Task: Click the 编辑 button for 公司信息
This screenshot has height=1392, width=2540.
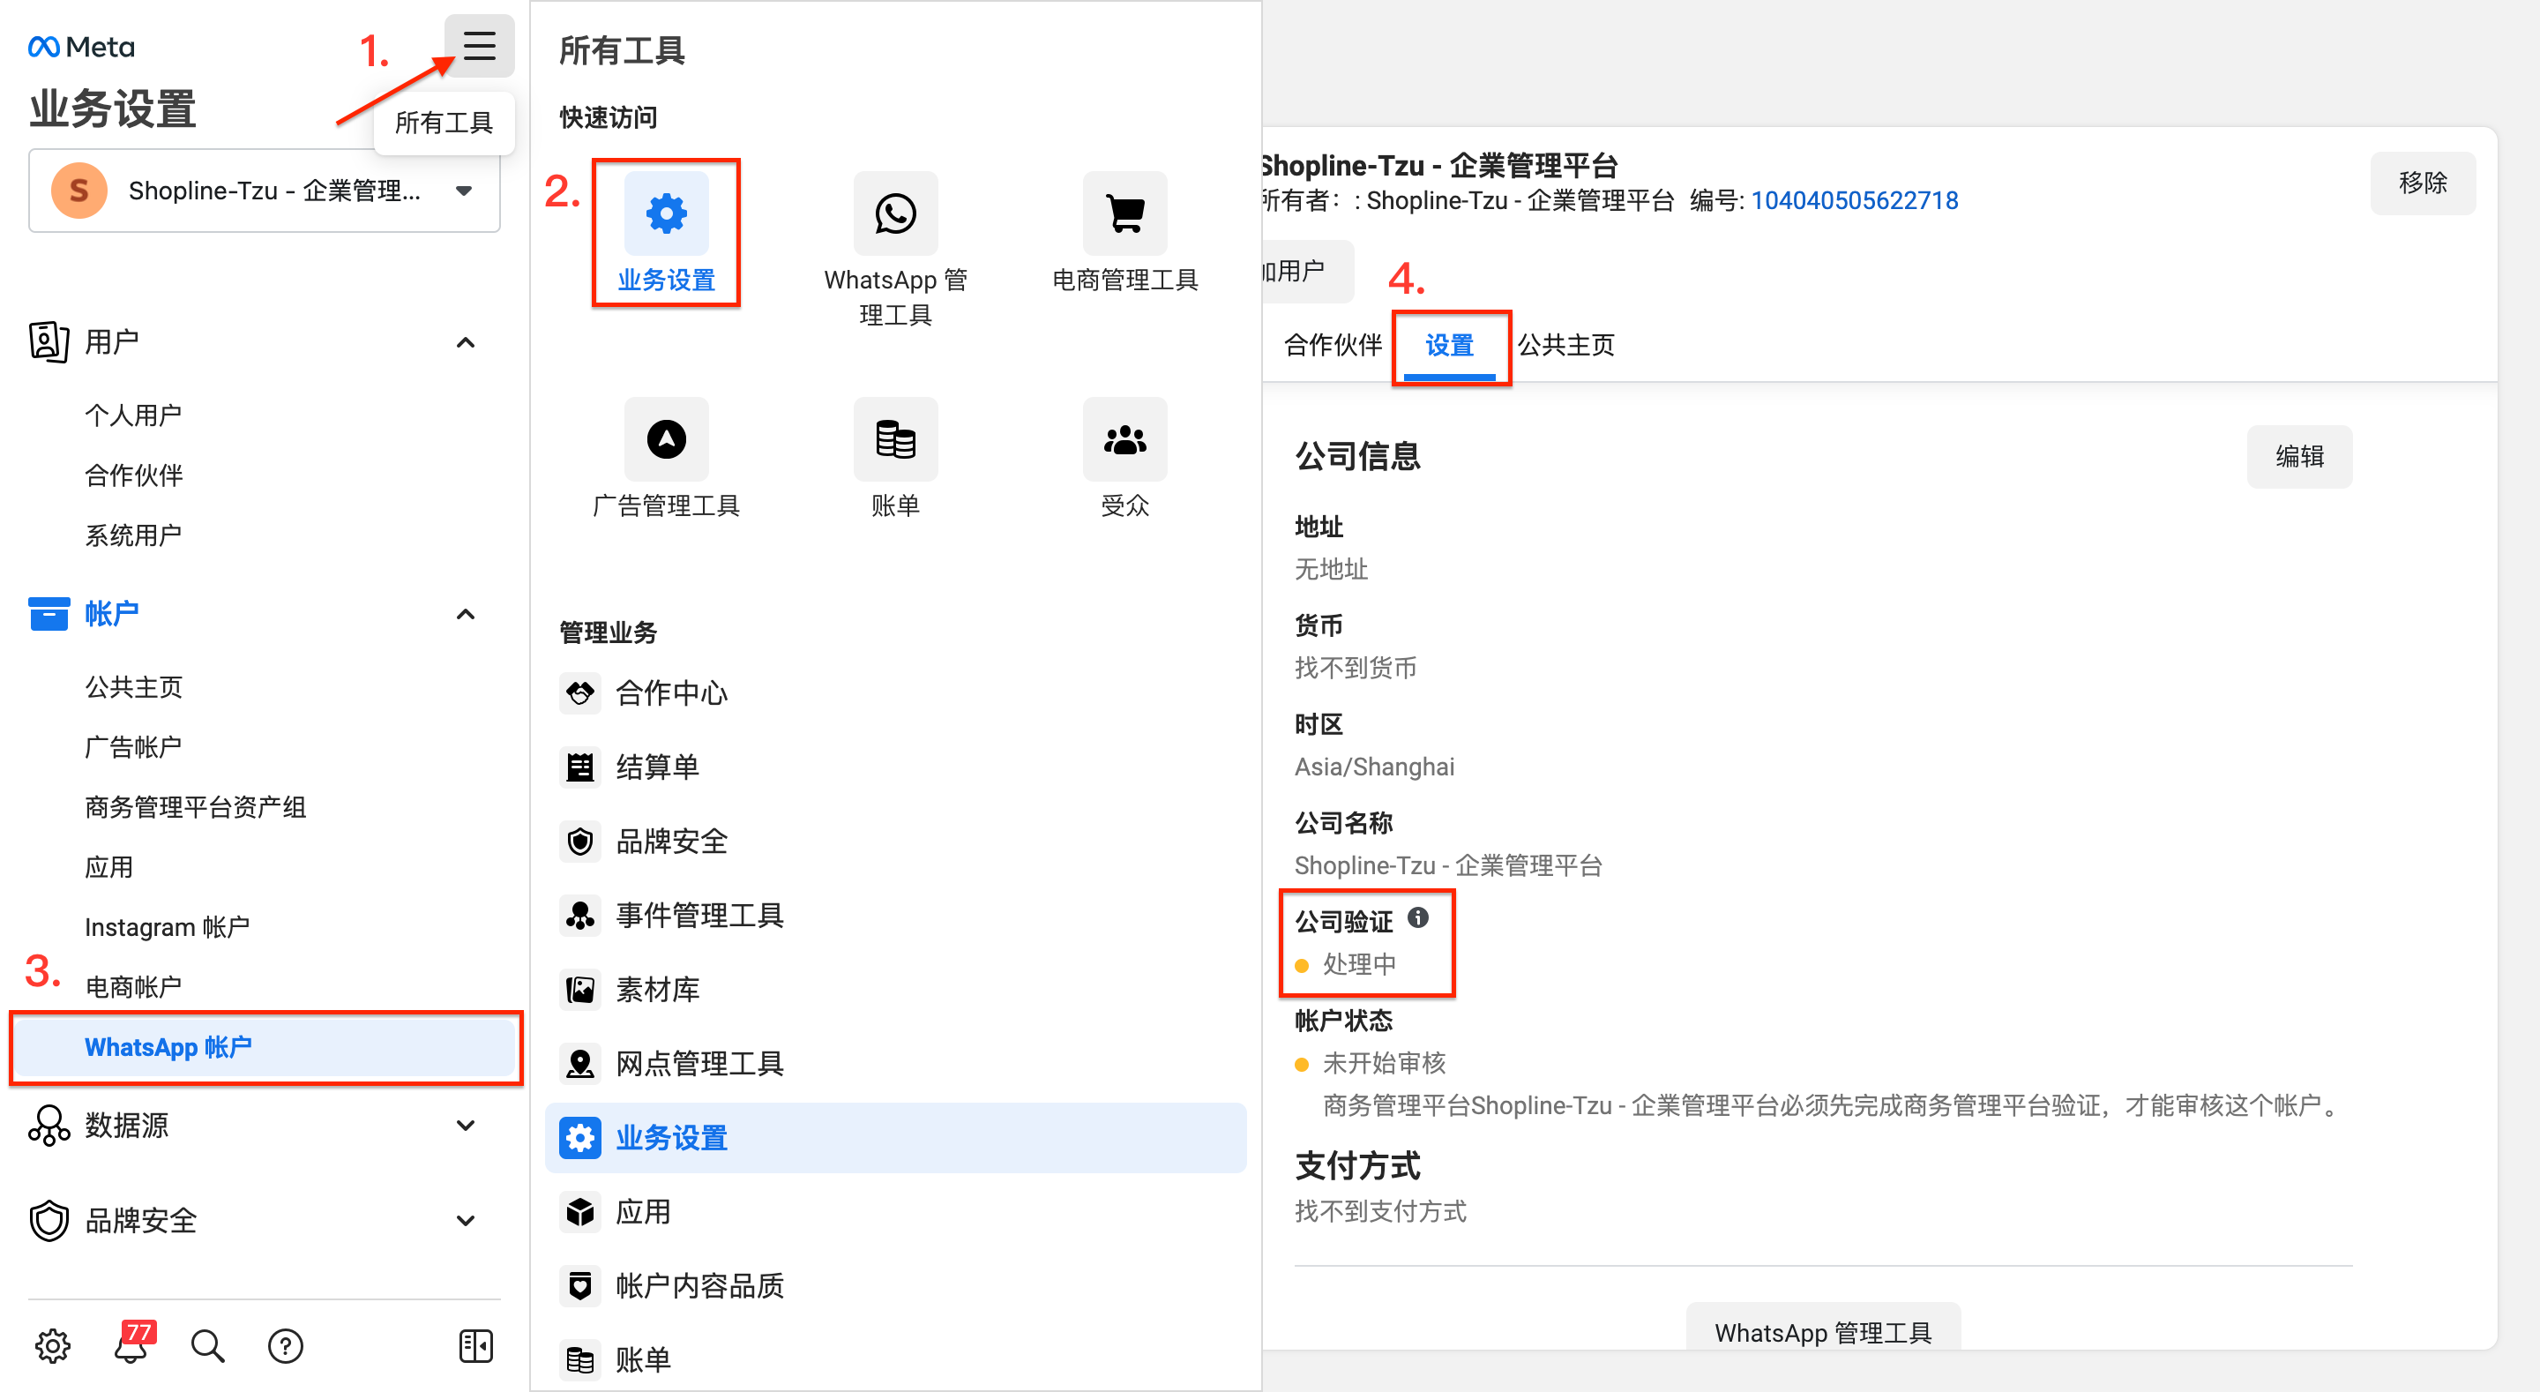Action: (2299, 456)
